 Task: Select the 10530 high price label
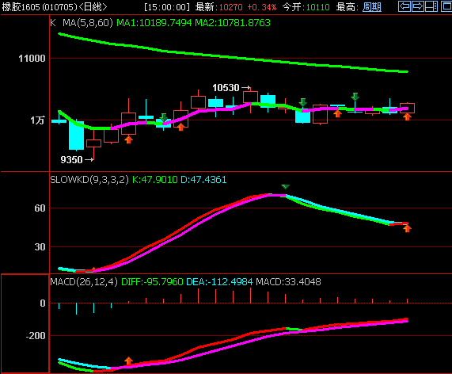[x=226, y=87]
